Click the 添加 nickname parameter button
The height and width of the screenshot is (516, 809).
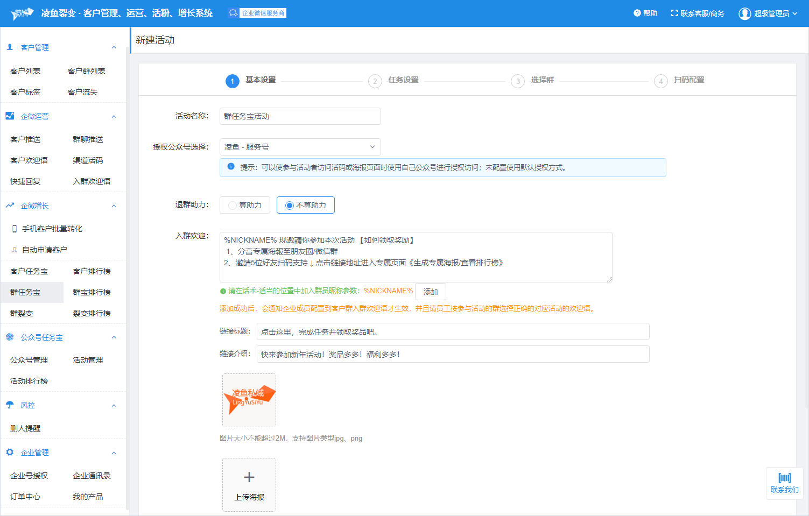coord(431,292)
